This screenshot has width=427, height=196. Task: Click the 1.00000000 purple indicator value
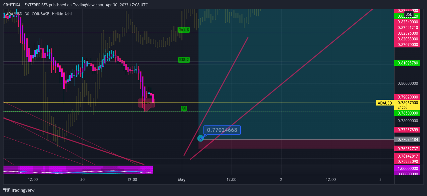click(408, 169)
